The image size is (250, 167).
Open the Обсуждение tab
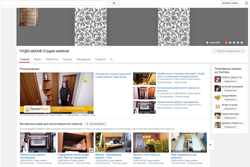pyautogui.click(x=84, y=59)
